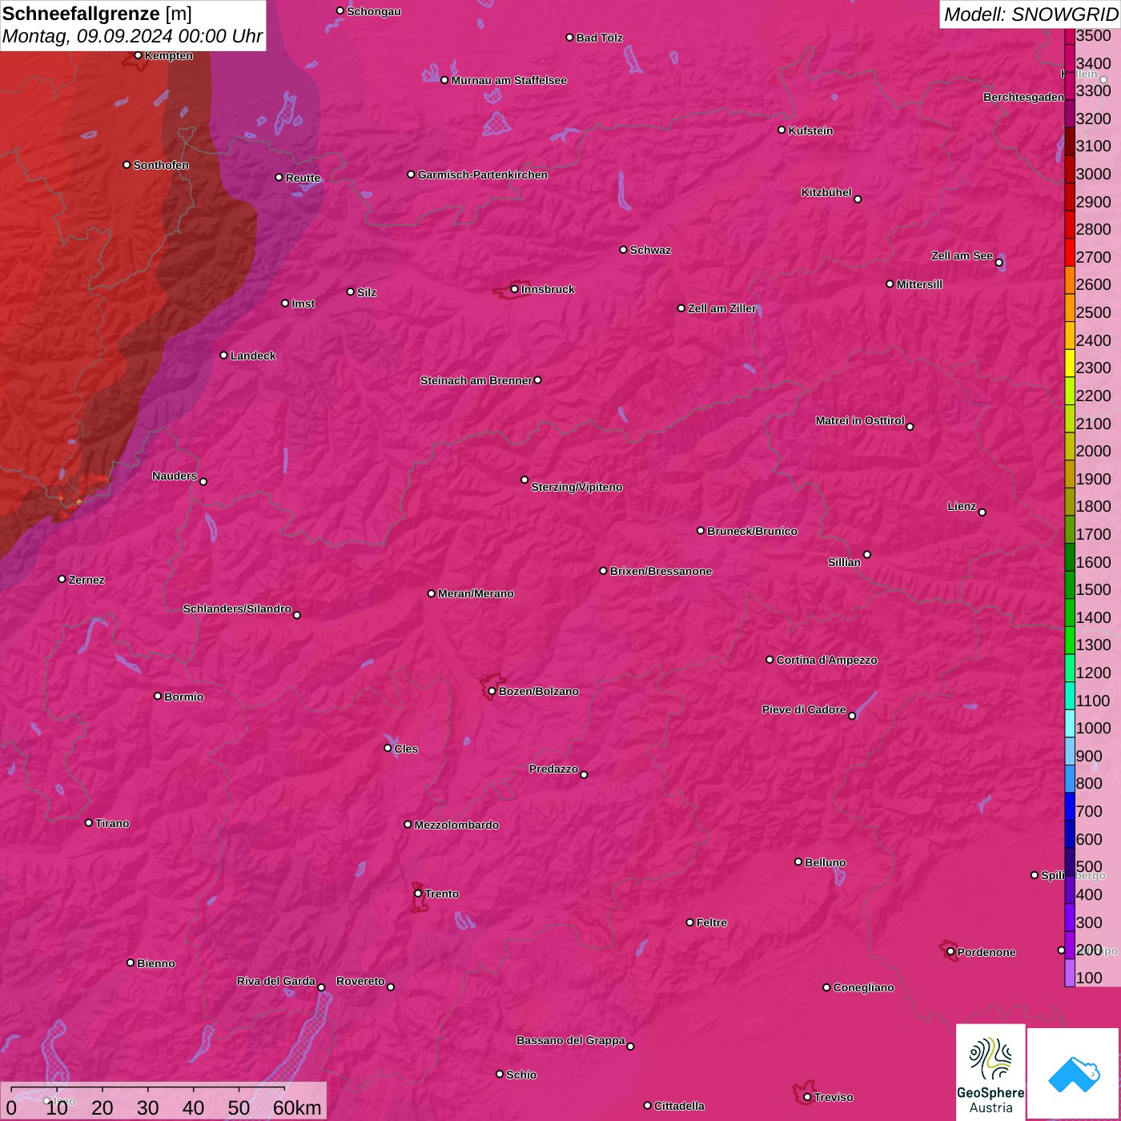1121x1121 pixels.
Task: Click the Schongau label
Action: coord(374,11)
